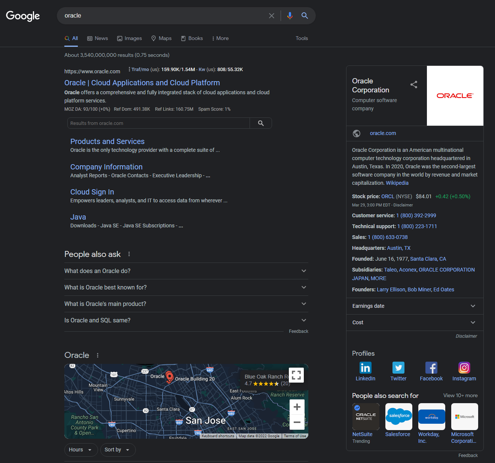Viewport: 495px width, 463px height.
Task: Open the Austin, TX headquarters link
Action: click(399, 248)
